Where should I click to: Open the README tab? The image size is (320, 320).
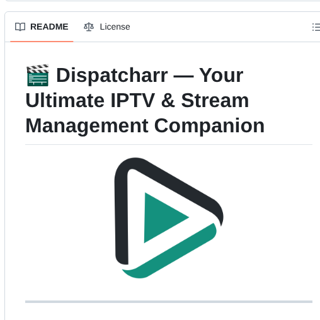[x=42, y=27]
